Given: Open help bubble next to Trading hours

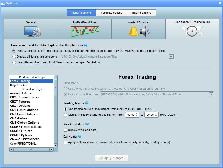Looking at the screenshot, I should (87, 103).
